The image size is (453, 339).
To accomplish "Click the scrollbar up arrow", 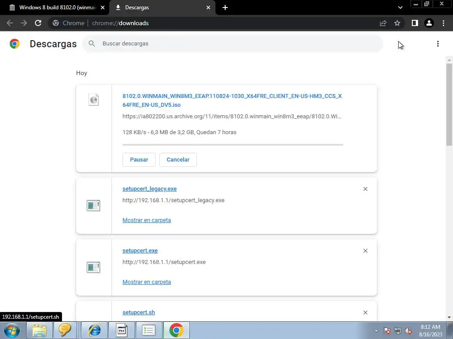I will click(449, 60).
